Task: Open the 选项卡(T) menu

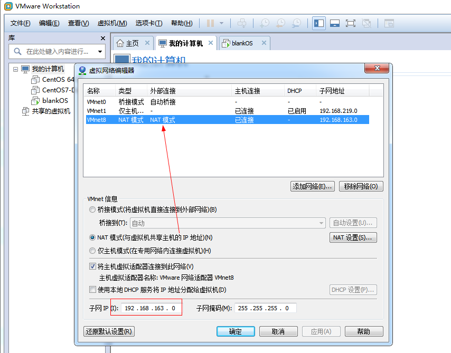Action: pos(149,23)
